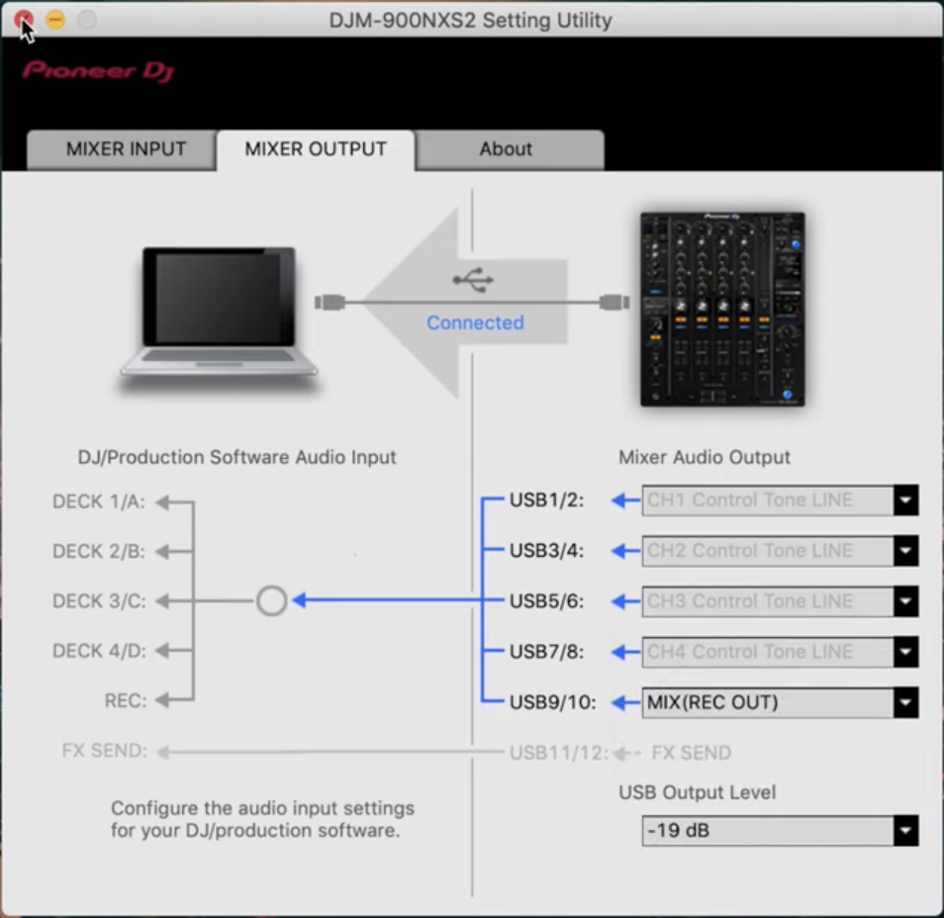Click the Pioneer DJ logo
The image size is (944, 918).
99,71
